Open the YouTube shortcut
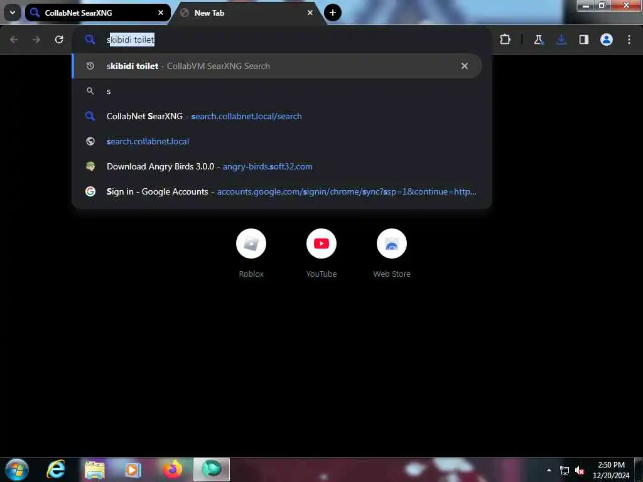643x482 pixels. (321, 254)
